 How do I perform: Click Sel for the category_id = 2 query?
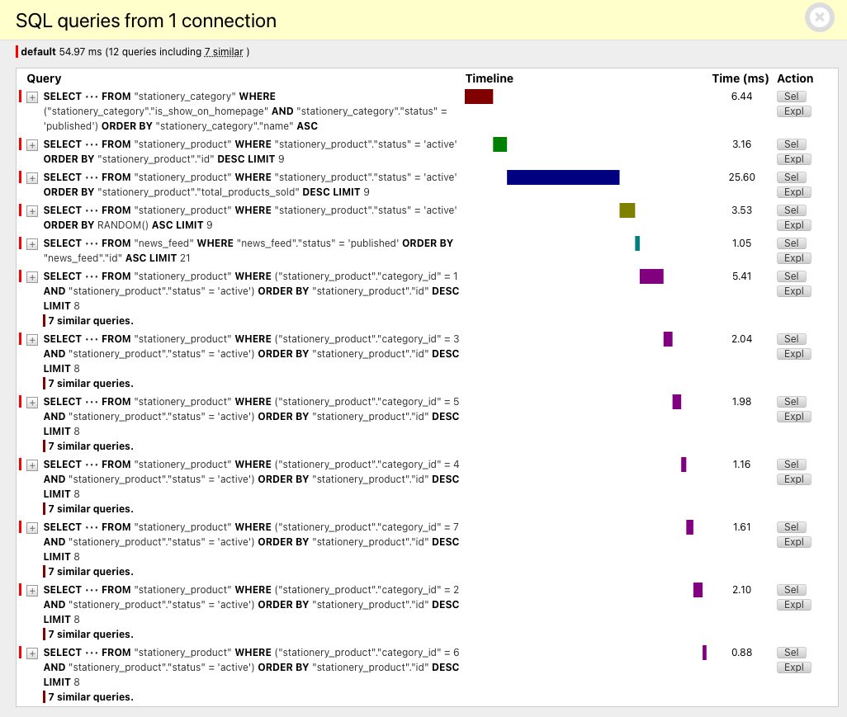pos(791,590)
